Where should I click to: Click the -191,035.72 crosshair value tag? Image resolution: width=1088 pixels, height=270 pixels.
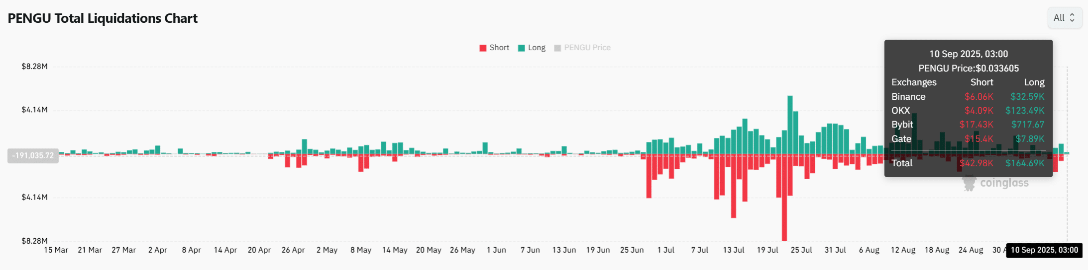click(33, 156)
